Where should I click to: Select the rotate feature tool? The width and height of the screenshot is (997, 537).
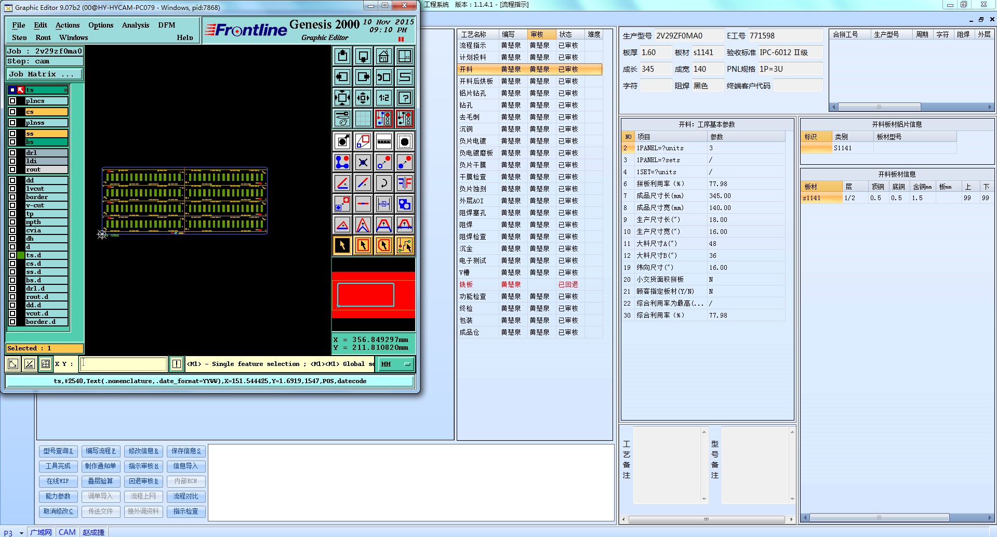384,183
